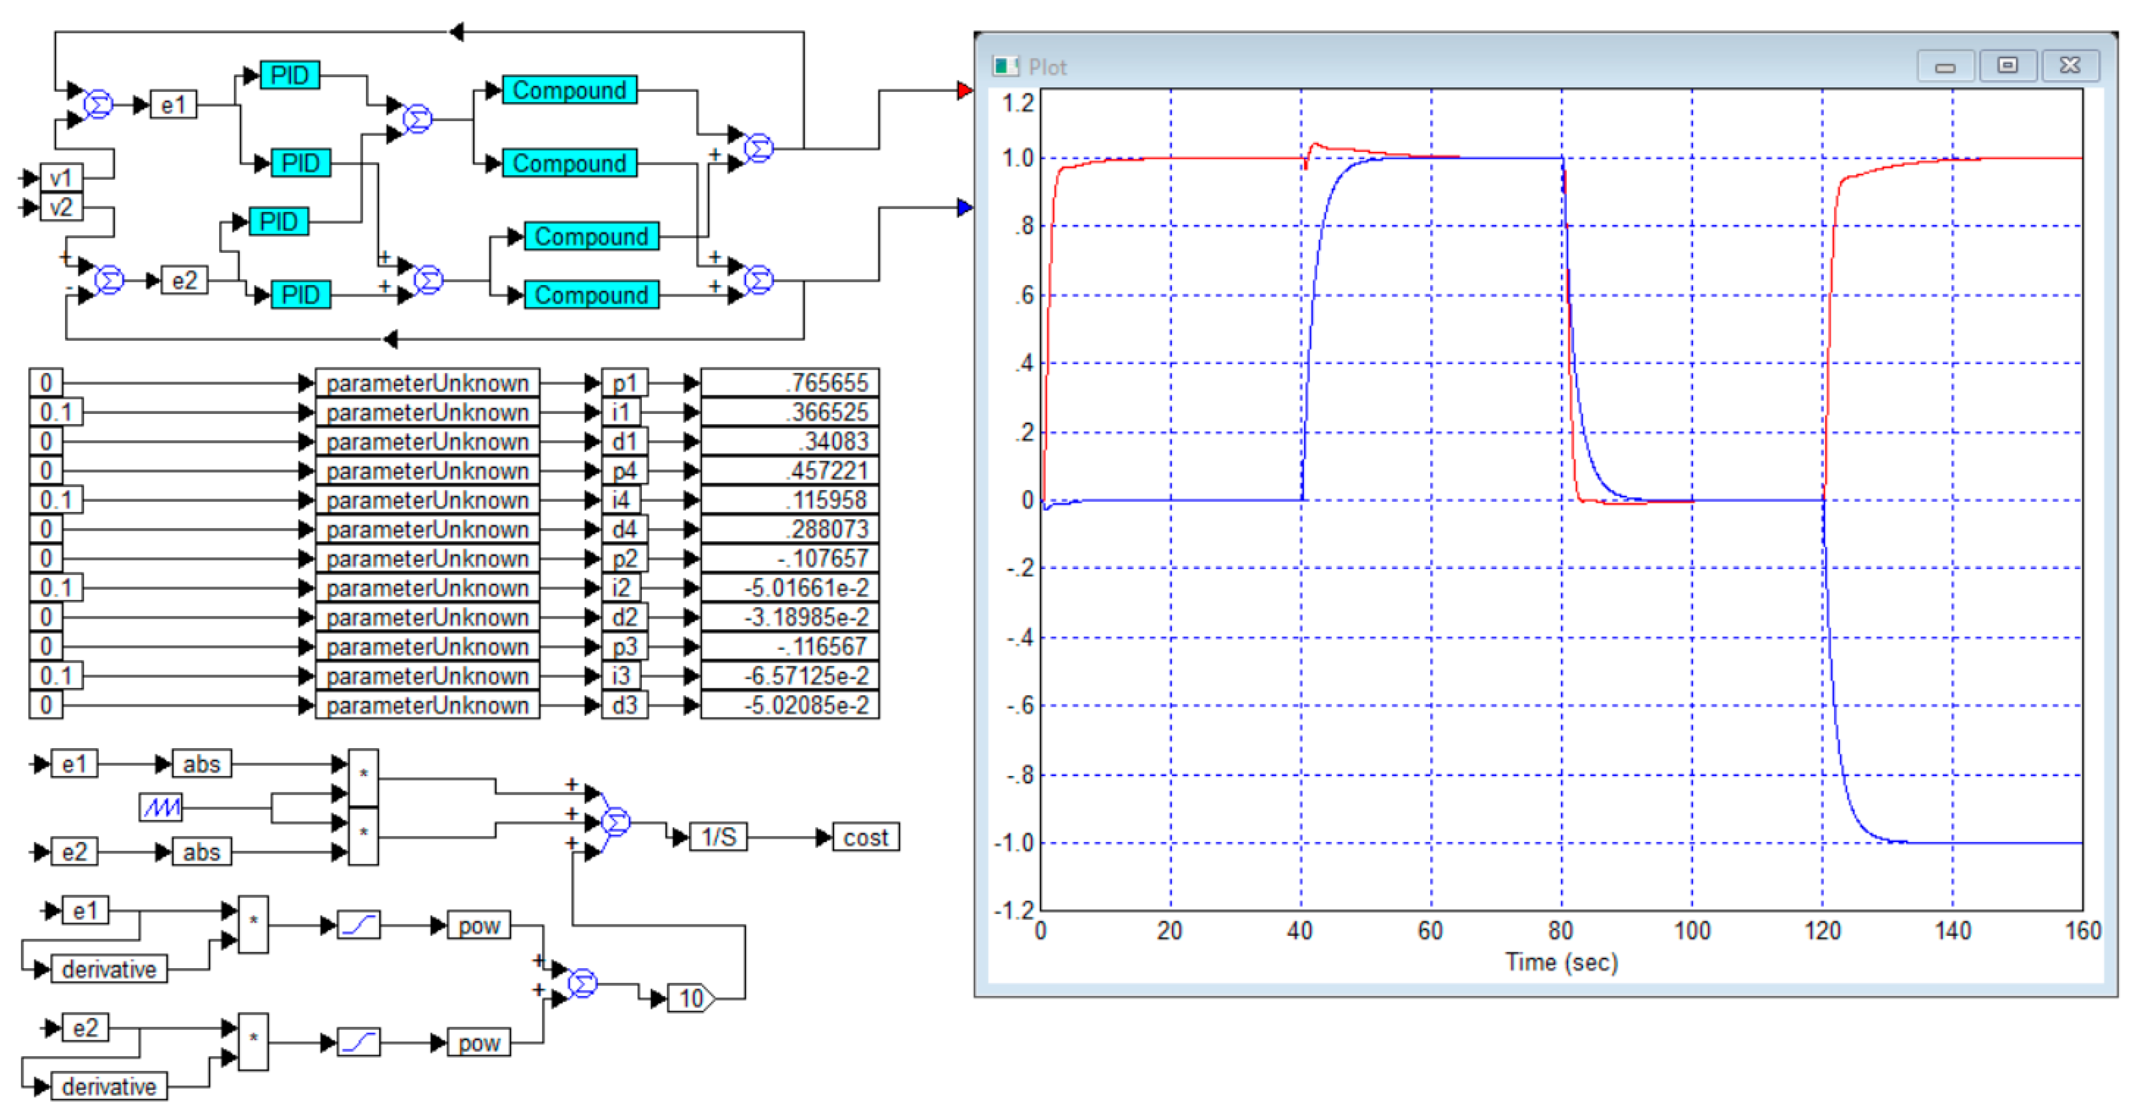Click the 0.1 constant feeding i1
Screen dimensions: 2141x1120
point(56,412)
